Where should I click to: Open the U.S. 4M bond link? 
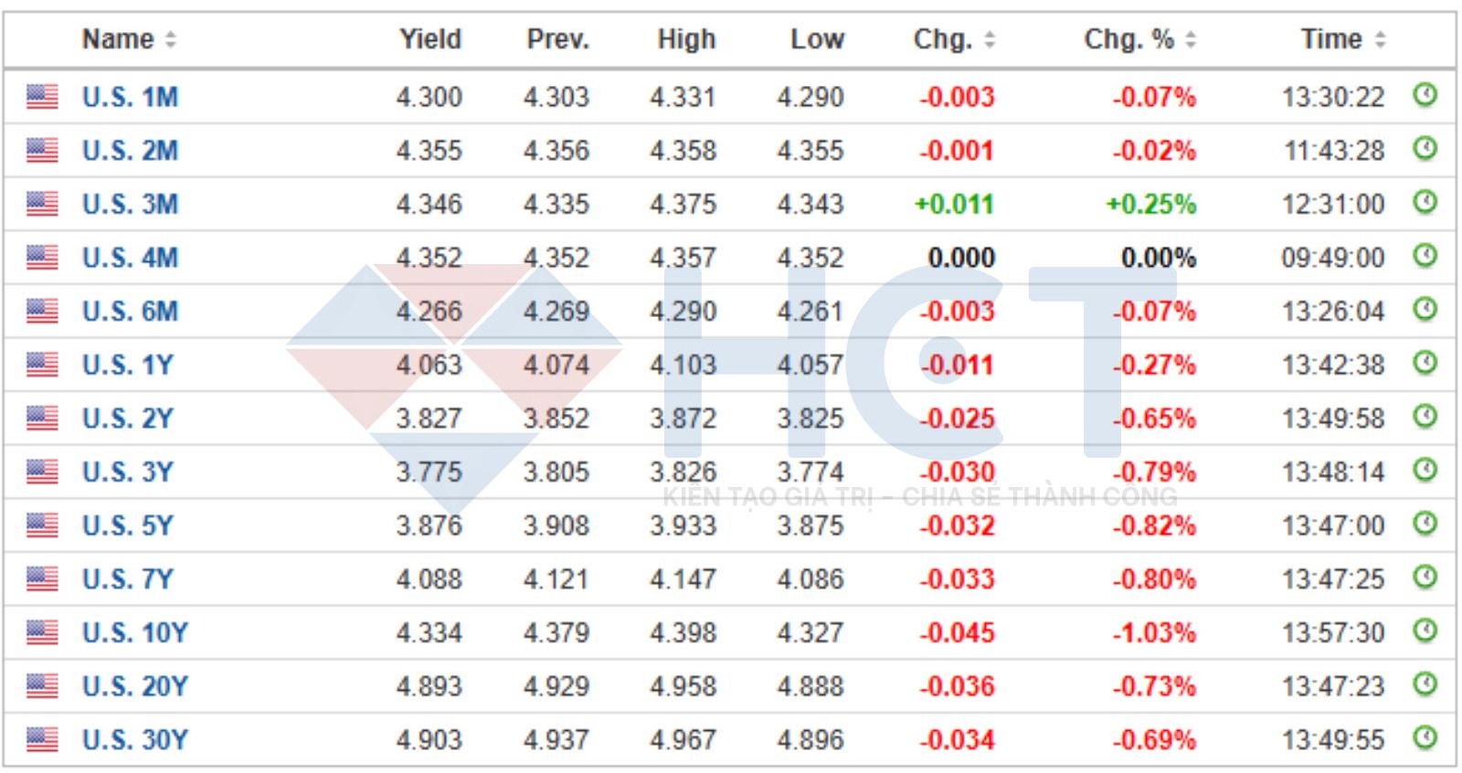[x=130, y=258]
